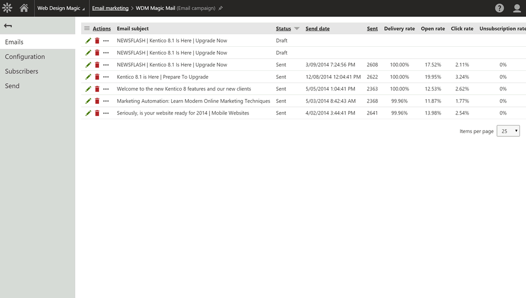The width and height of the screenshot is (526, 298).
Task: Open the Subscribers tab
Action: point(22,71)
